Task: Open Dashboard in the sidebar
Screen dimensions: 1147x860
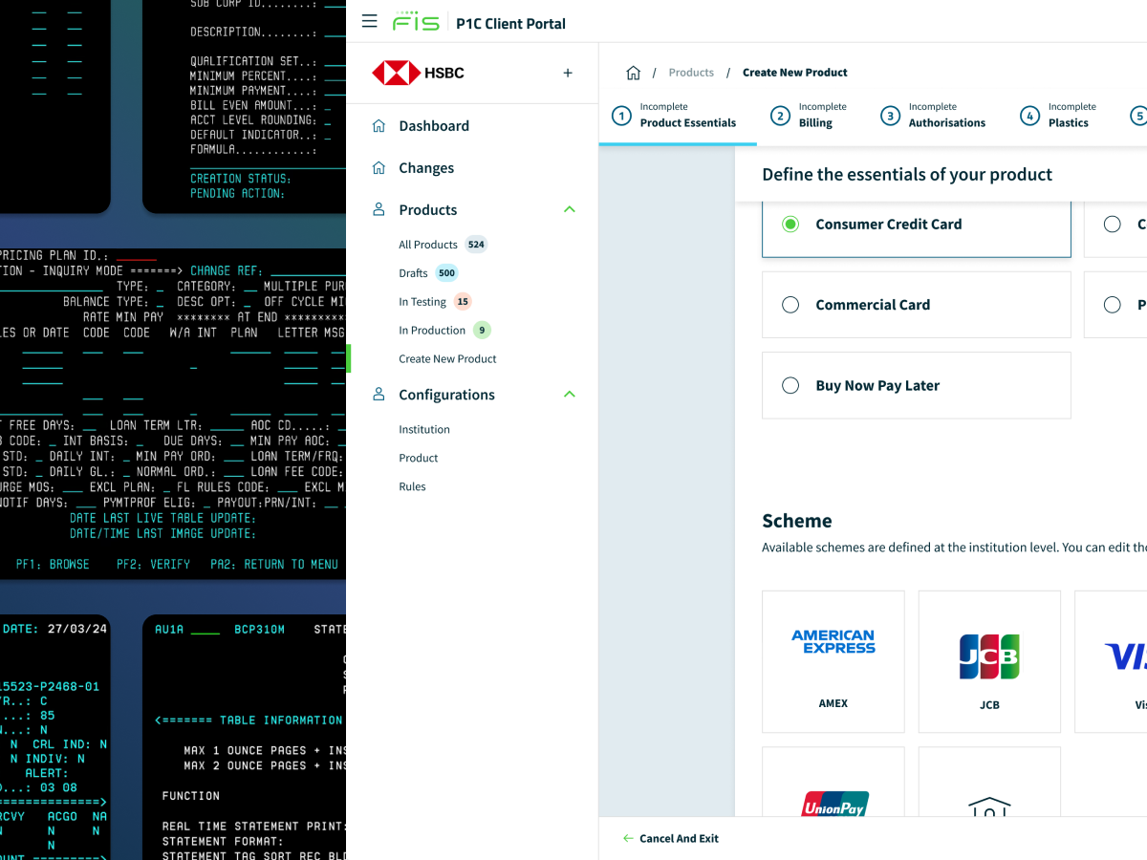Action: coord(434,125)
